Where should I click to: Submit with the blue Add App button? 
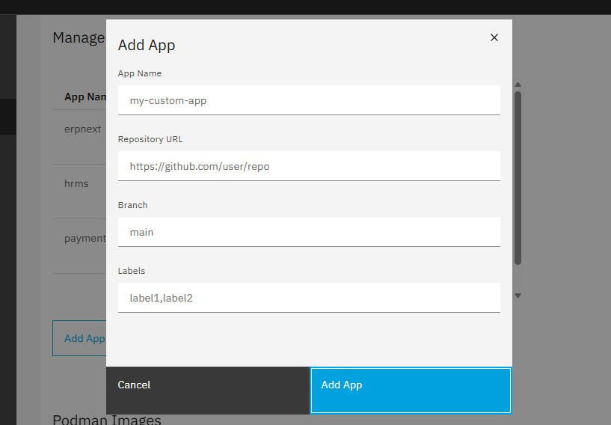[411, 390]
